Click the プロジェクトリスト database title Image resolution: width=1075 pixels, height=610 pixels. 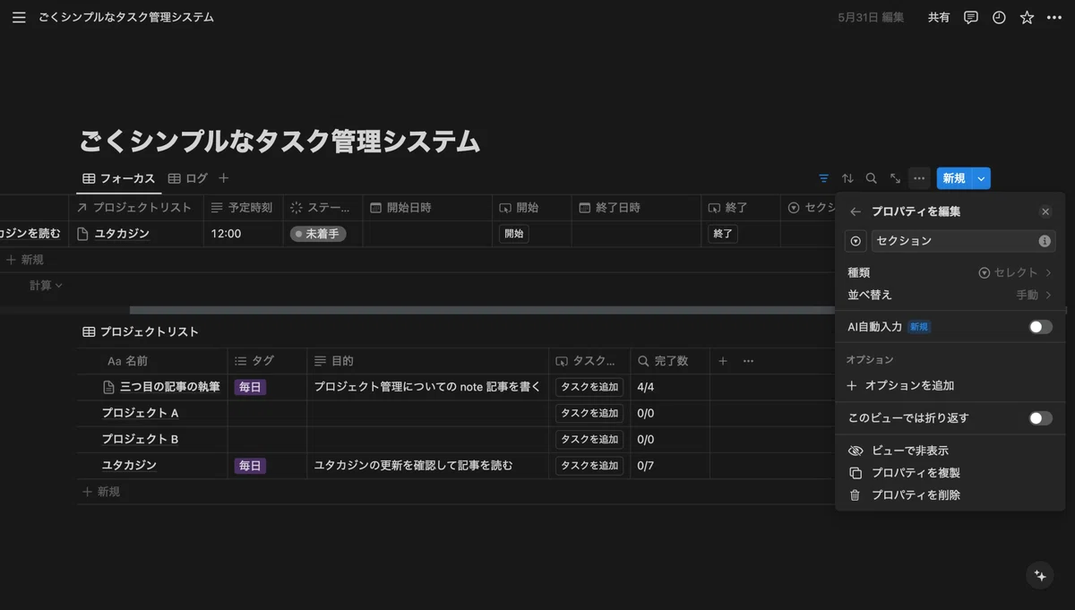(x=149, y=332)
